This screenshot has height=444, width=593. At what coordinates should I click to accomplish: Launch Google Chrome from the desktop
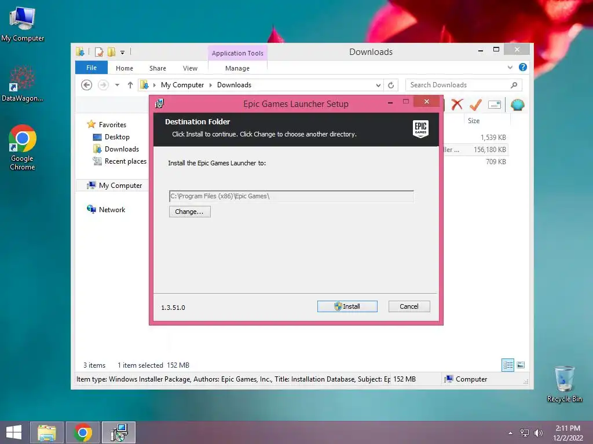click(23, 147)
